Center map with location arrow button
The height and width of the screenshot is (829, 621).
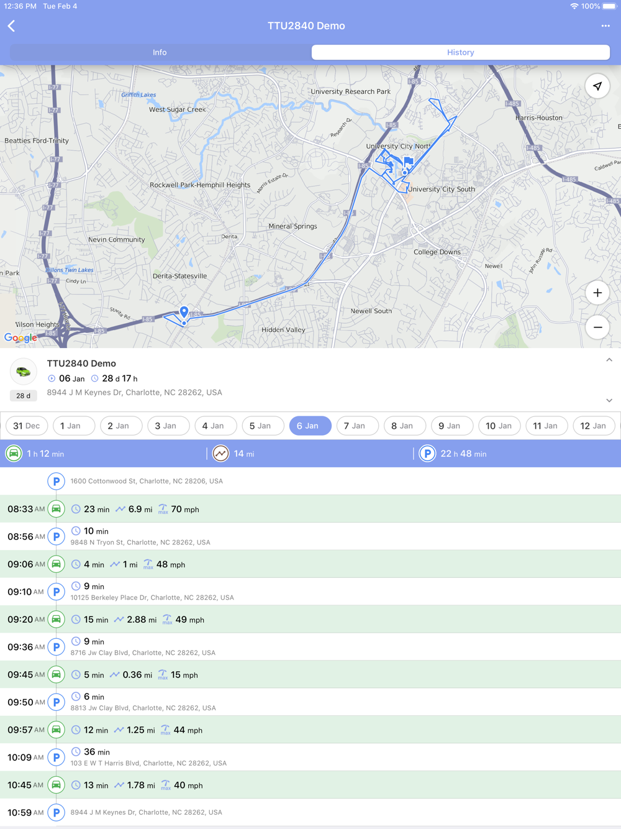597,86
